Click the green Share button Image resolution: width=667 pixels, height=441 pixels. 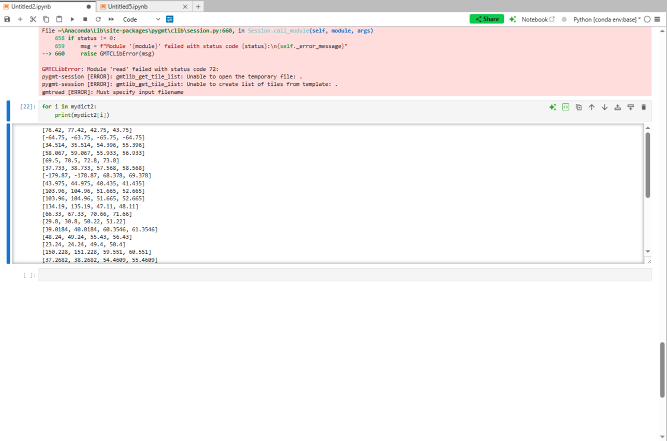click(x=486, y=19)
